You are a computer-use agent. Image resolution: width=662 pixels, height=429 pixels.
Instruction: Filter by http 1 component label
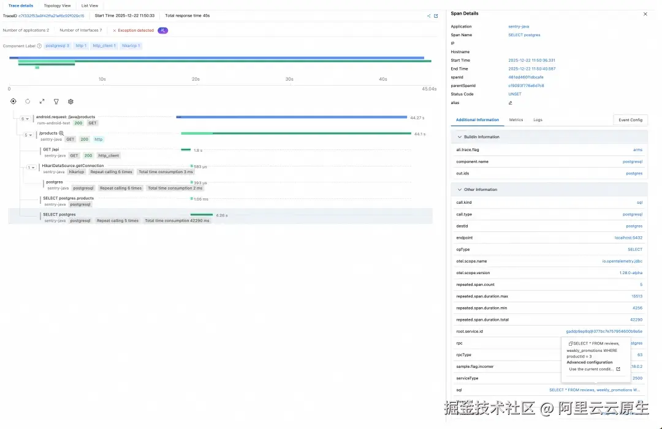point(81,46)
